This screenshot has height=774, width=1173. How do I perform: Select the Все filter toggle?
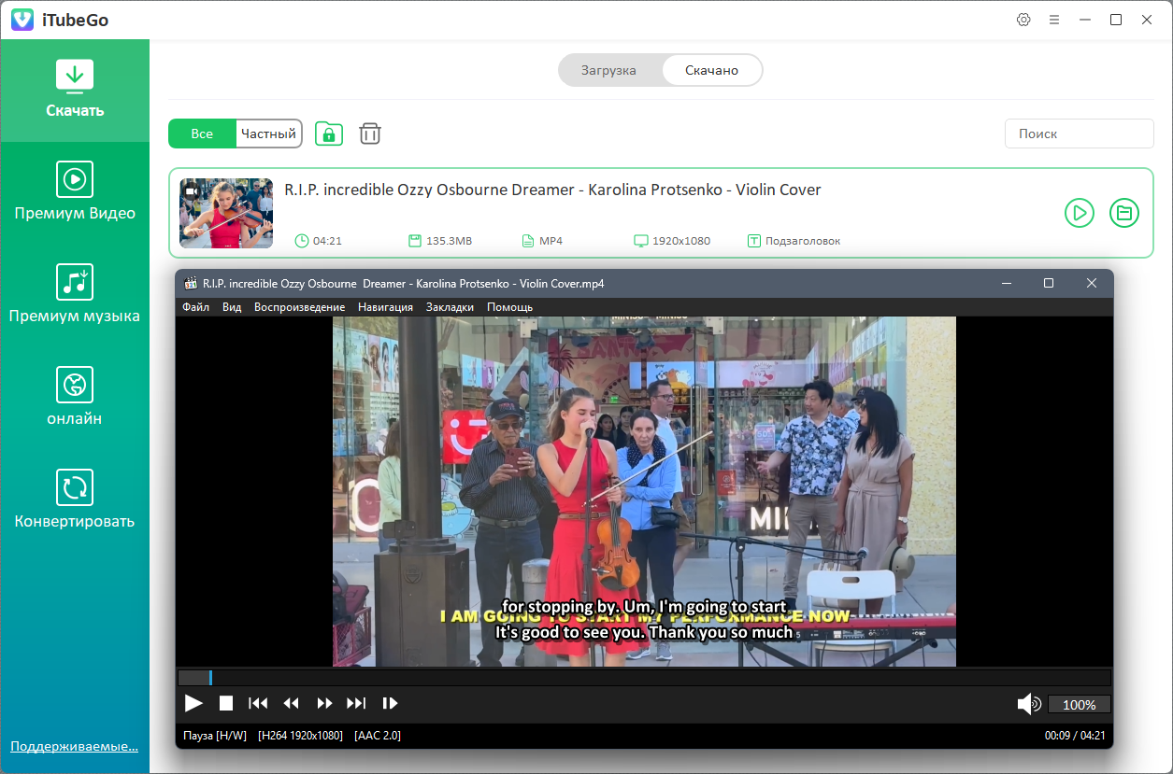coord(202,134)
